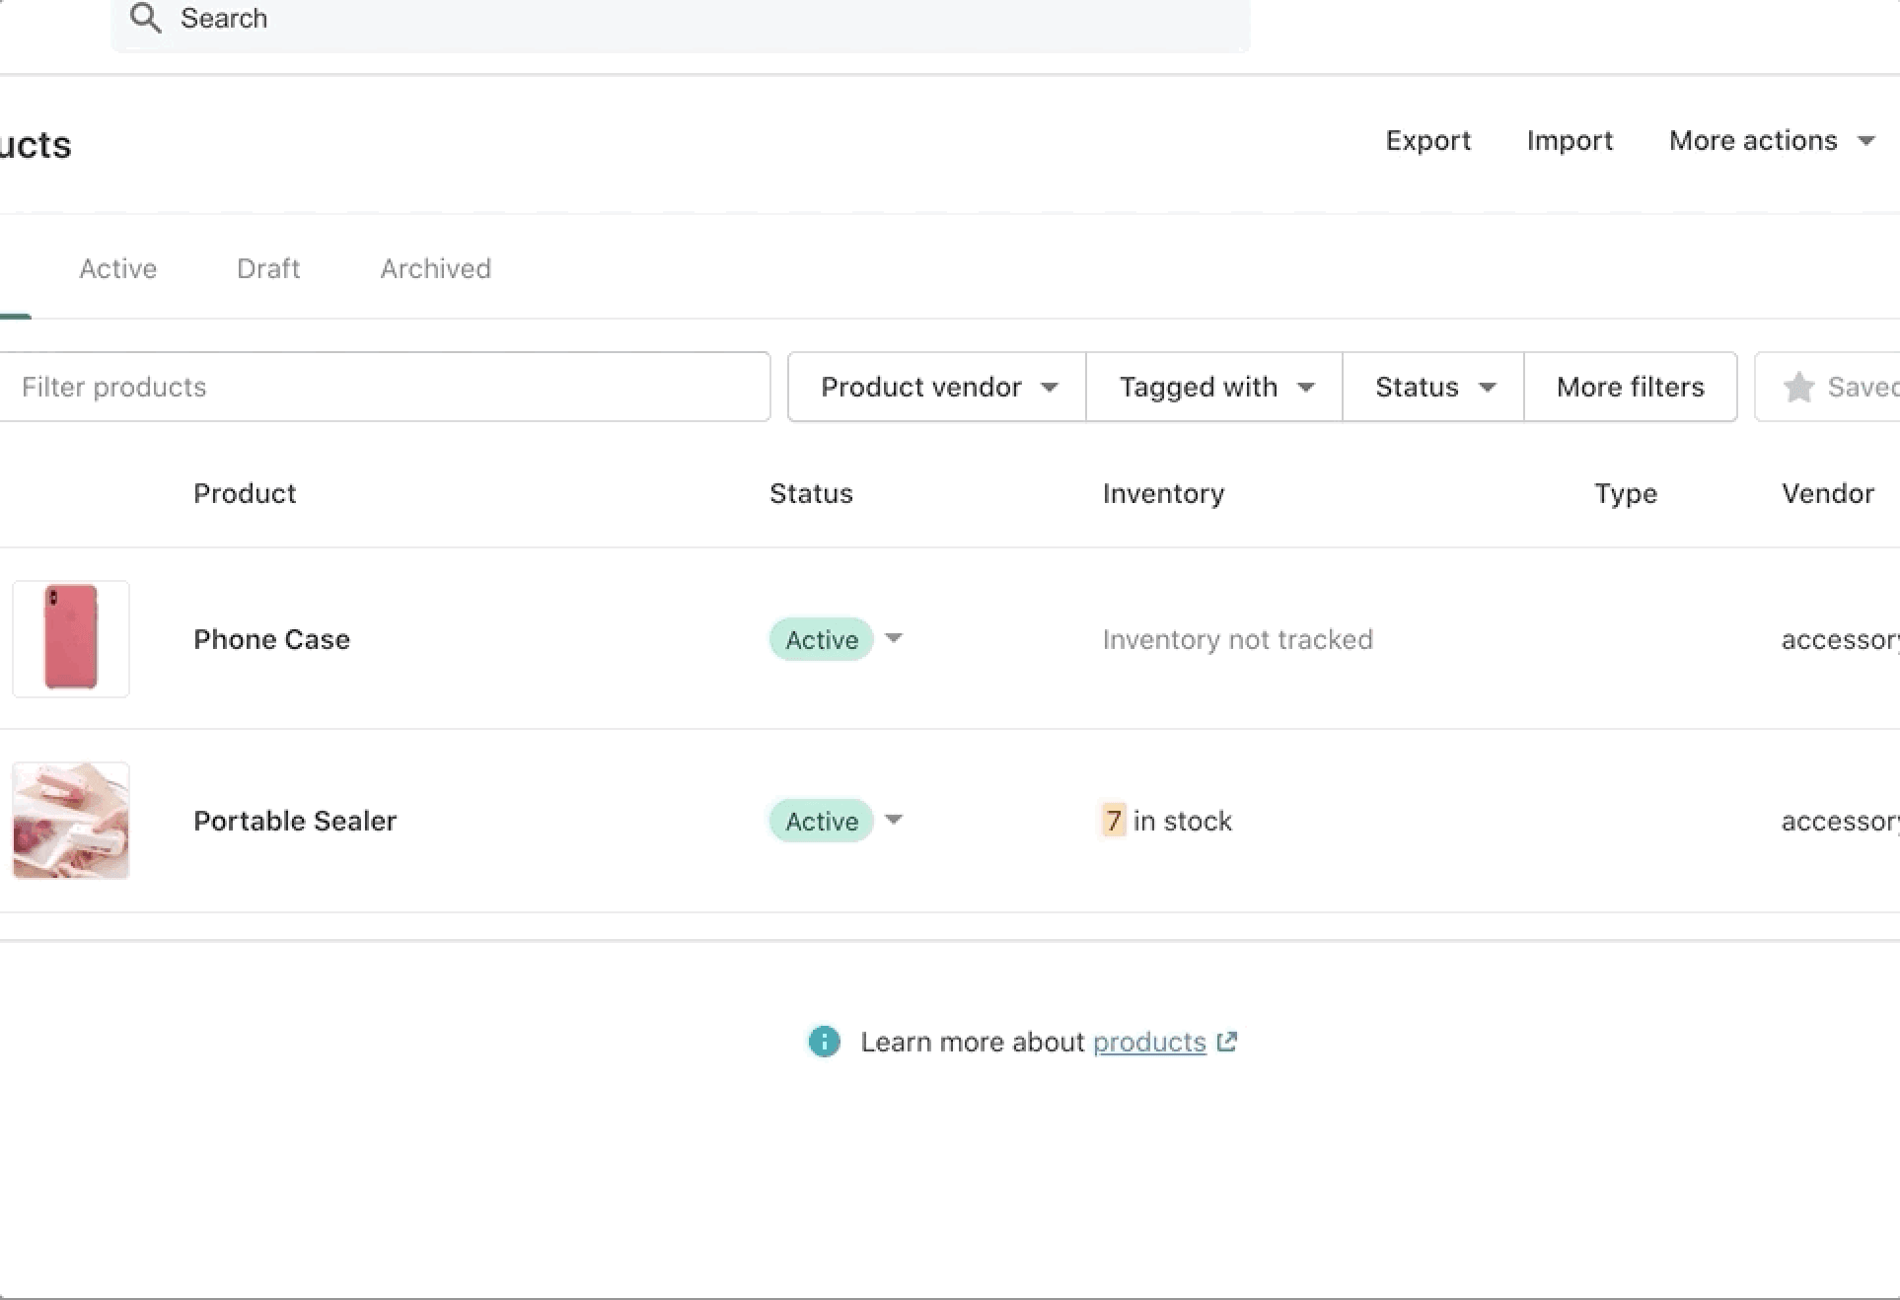Click the search magnifying glass icon

coord(146,18)
